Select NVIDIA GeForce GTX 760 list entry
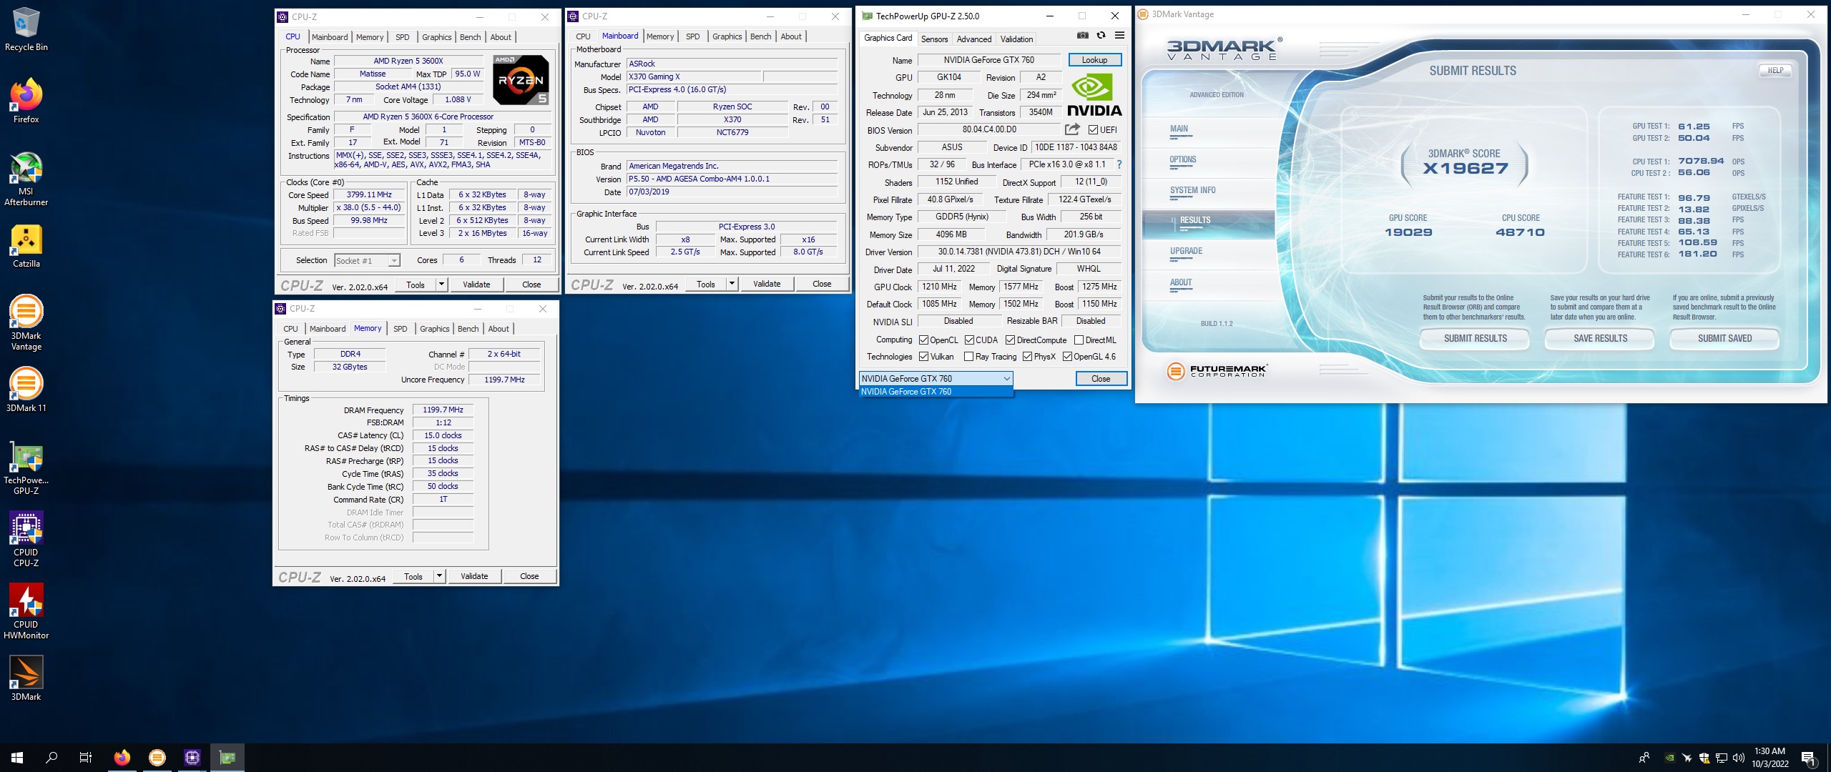1831x772 pixels. [936, 392]
